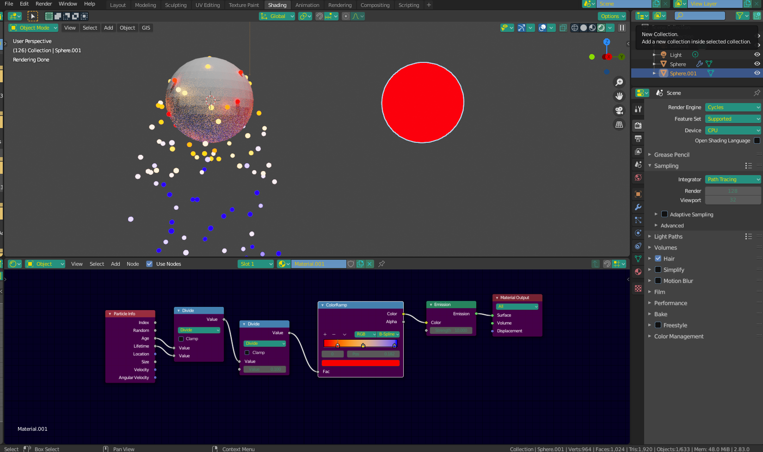
Task: Click the ColorRamp red color swatch
Action: pos(361,363)
